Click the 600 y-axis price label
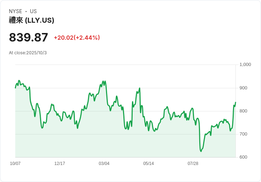The height and width of the screenshot is (182, 261). (x=243, y=157)
